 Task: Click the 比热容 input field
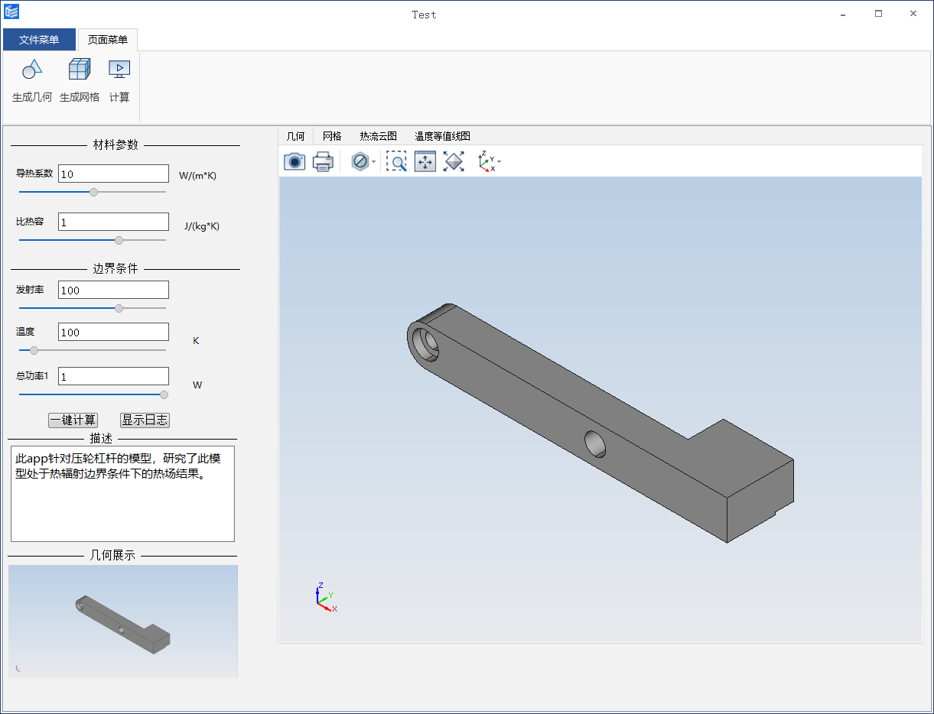113,222
